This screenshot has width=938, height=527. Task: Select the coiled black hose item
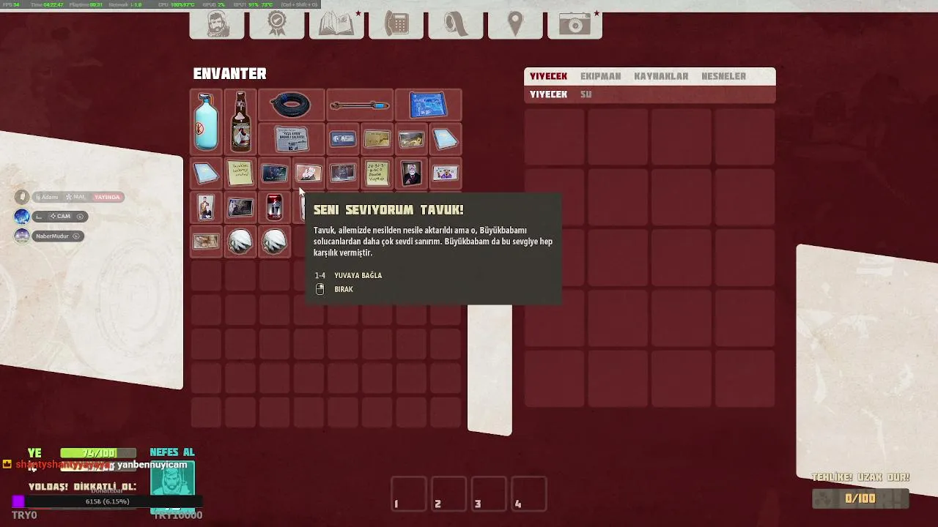[x=291, y=105]
